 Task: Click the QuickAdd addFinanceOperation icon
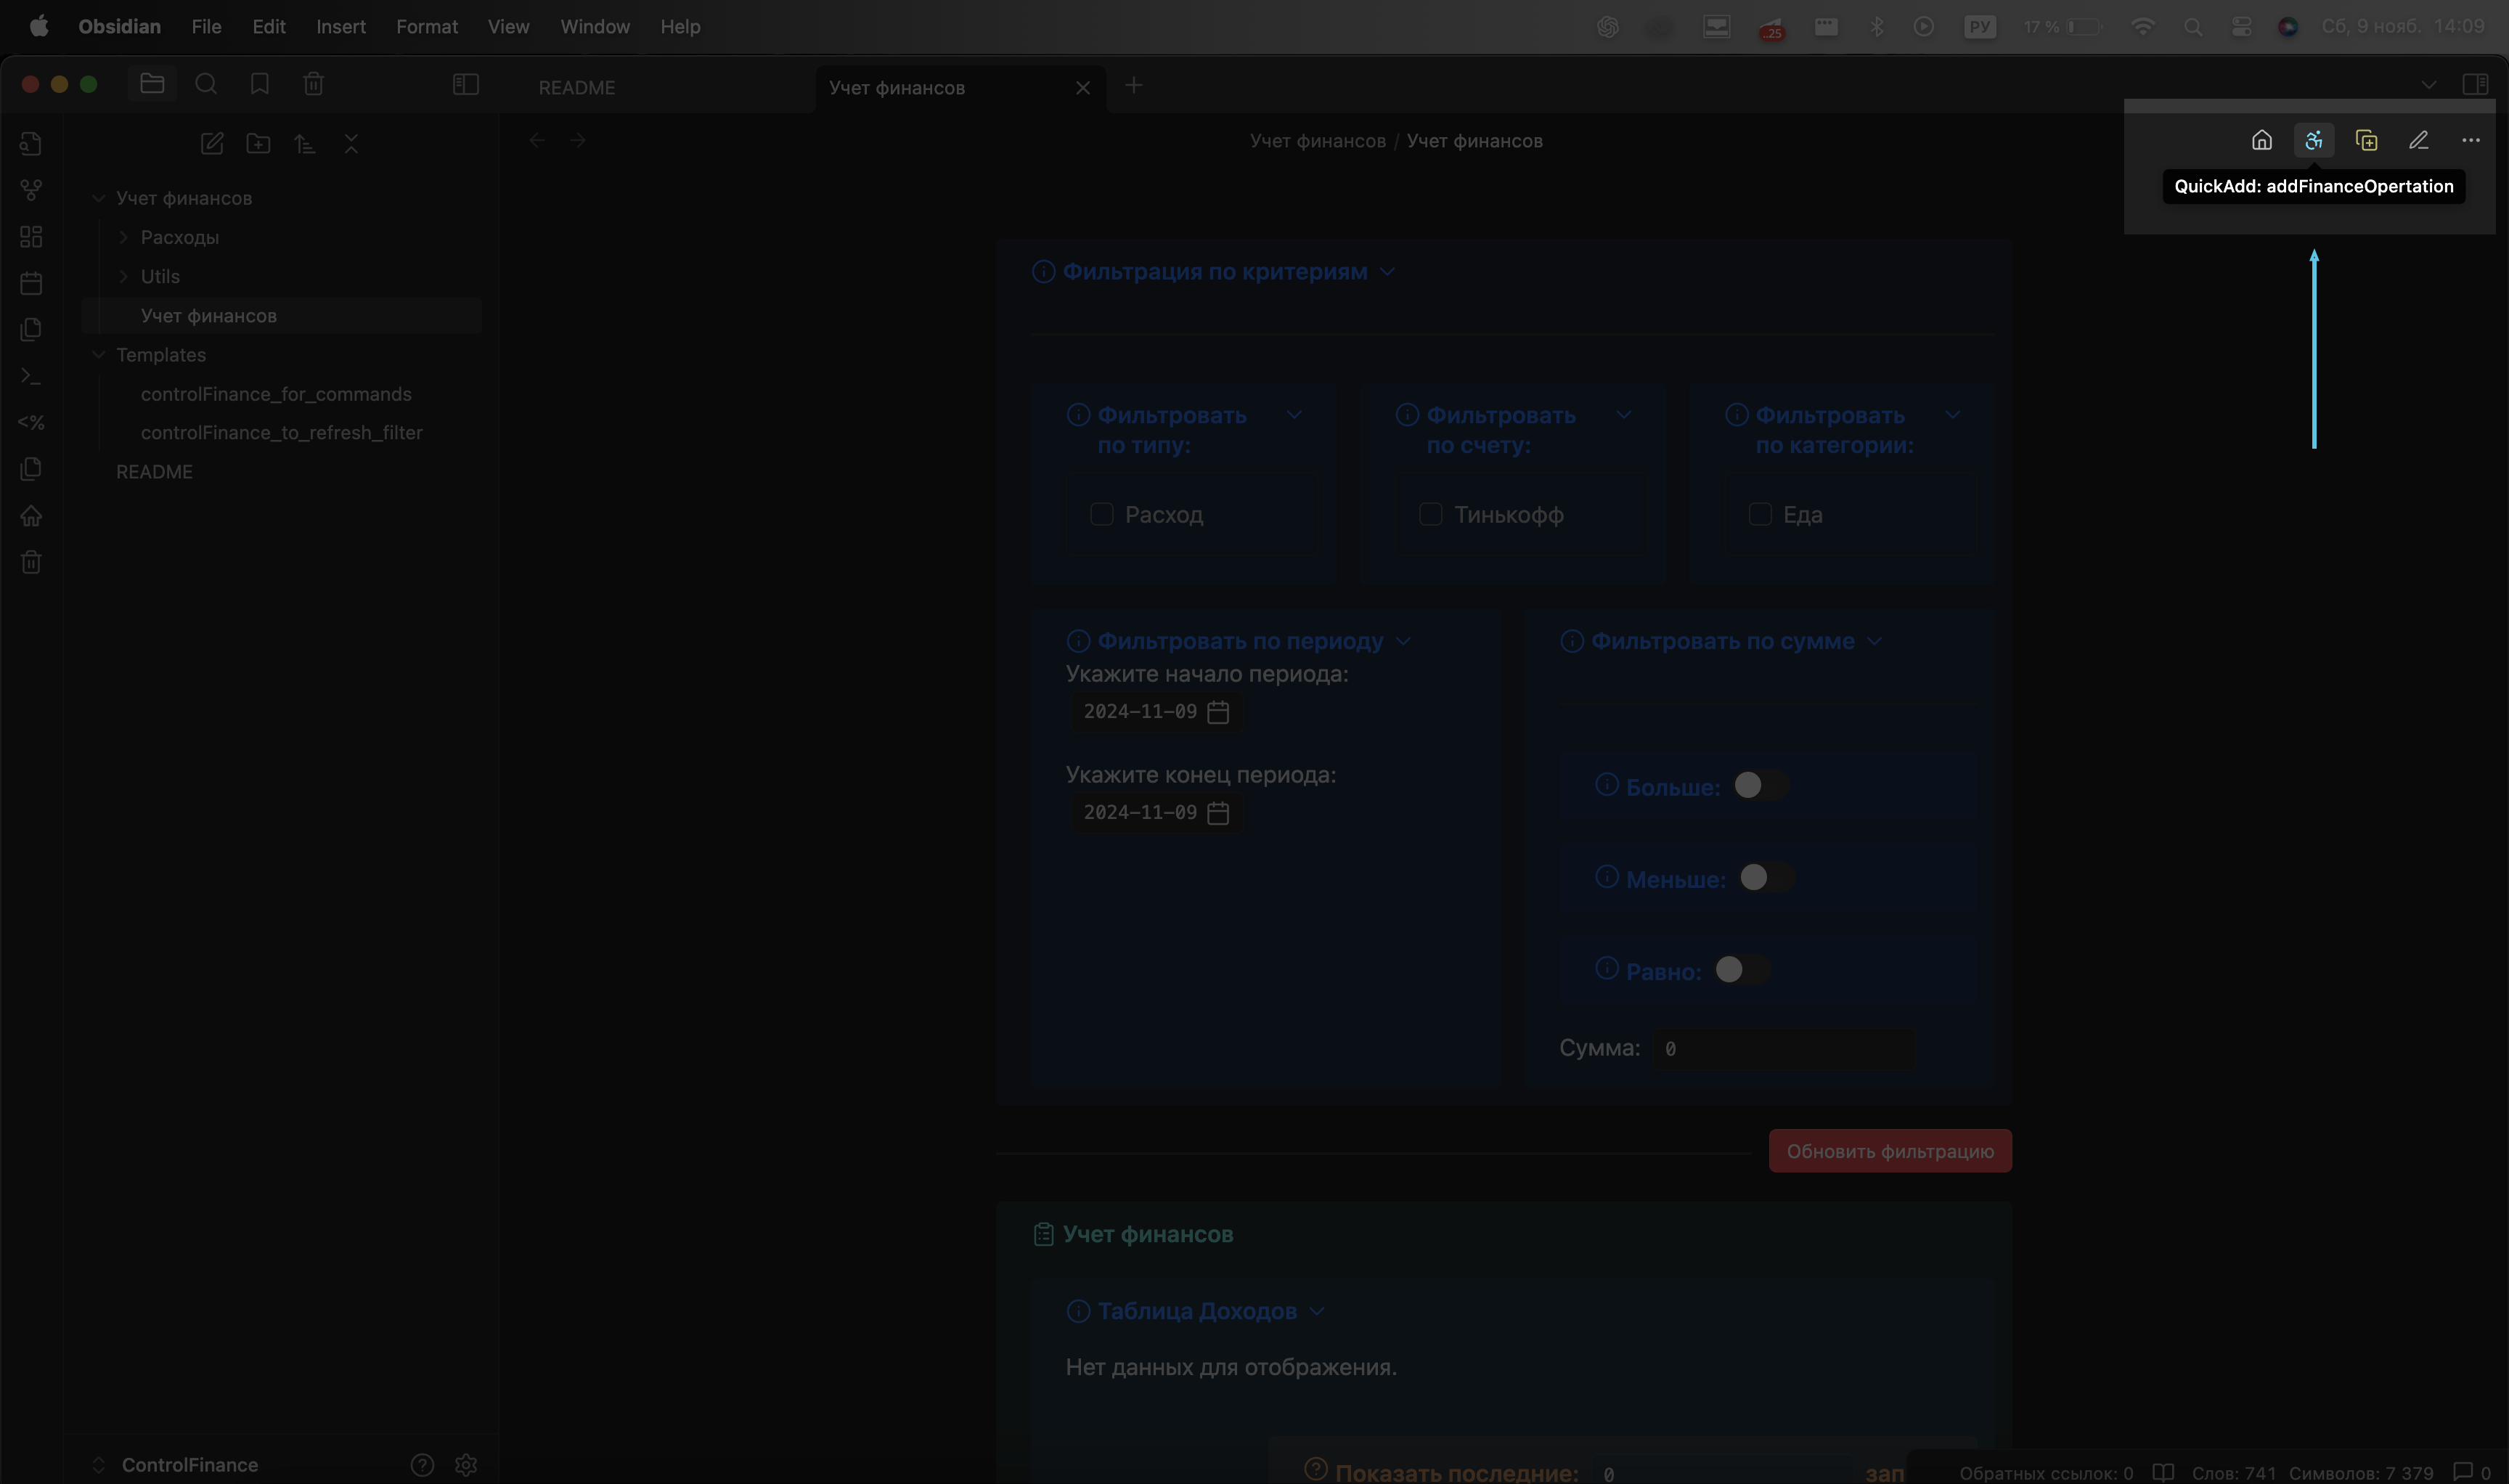pyautogui.click(x=2313, y=141)
